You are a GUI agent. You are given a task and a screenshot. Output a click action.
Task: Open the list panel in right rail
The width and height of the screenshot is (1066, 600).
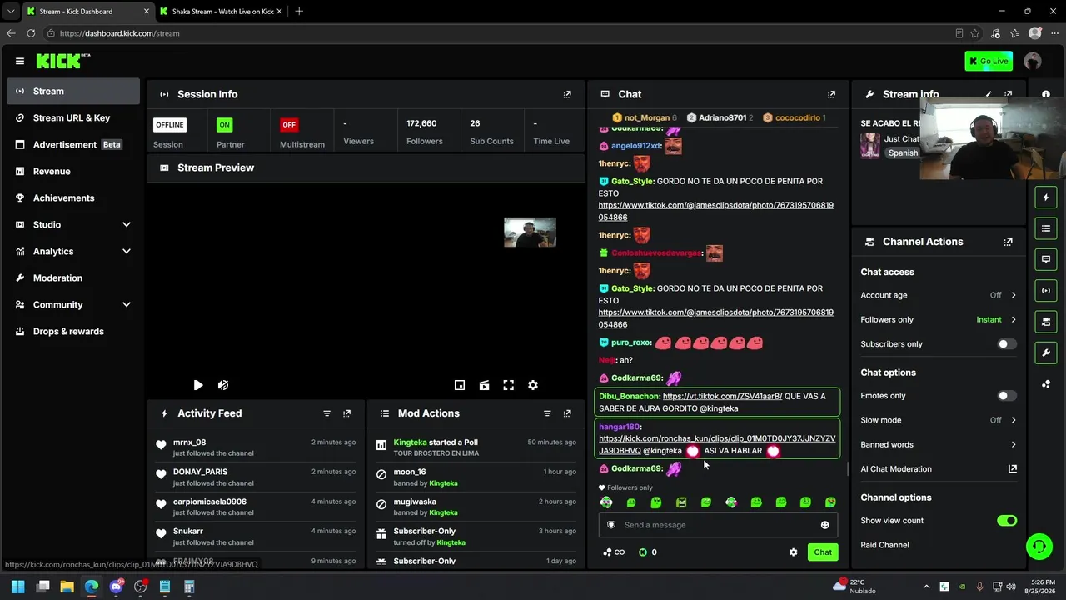(1046, 228)
